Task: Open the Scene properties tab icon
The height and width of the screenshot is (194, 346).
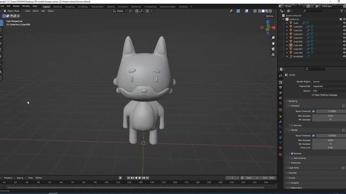Action: coord(281,98)
